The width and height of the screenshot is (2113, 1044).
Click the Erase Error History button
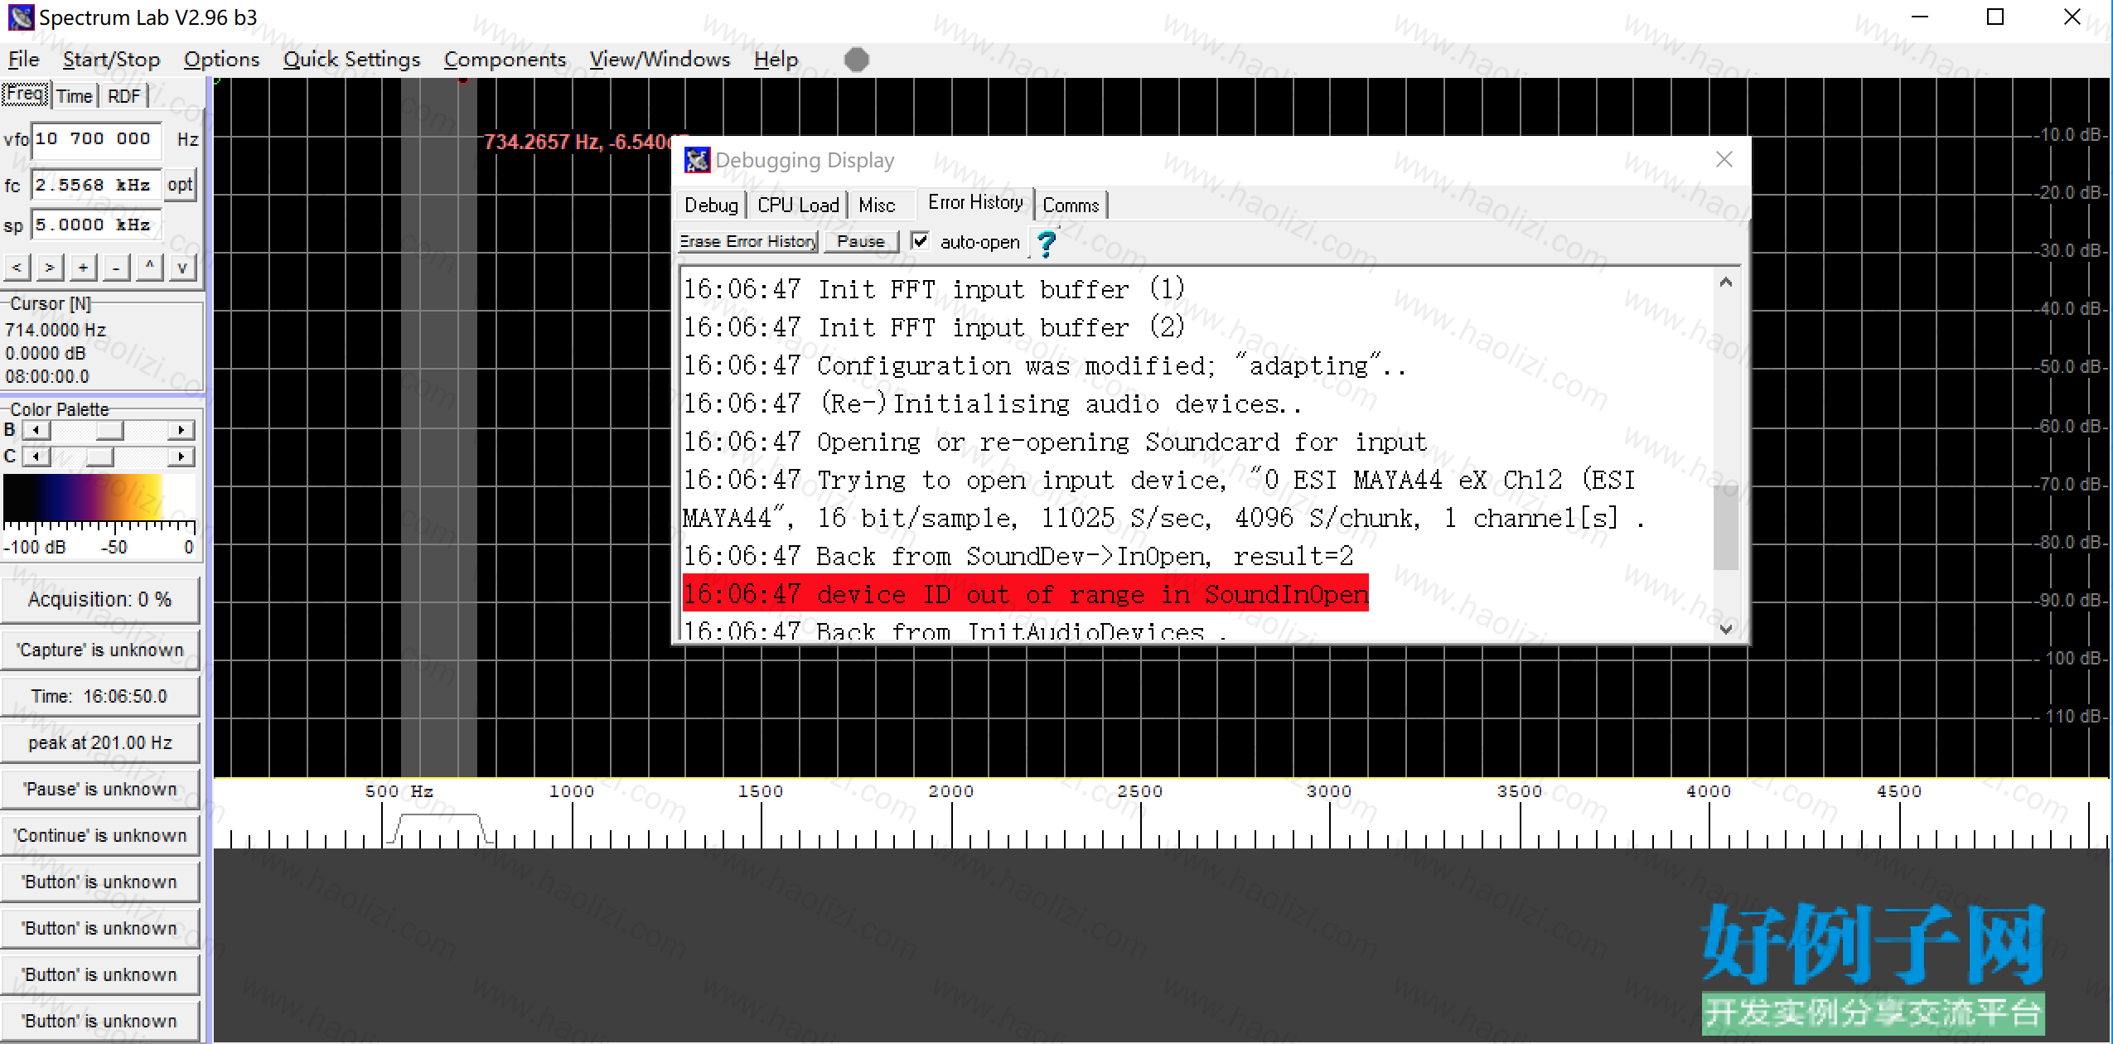[x=748, y=241]
